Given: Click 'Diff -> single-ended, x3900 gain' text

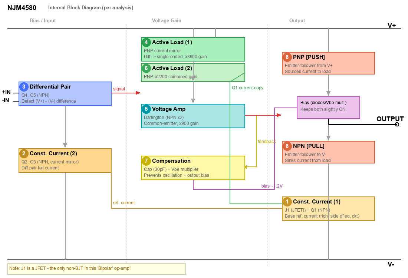Looking at the screenshot, I should coord(175,57).
